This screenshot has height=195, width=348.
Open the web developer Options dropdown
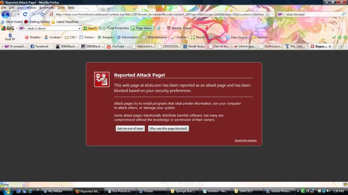(x=261, y=37)
